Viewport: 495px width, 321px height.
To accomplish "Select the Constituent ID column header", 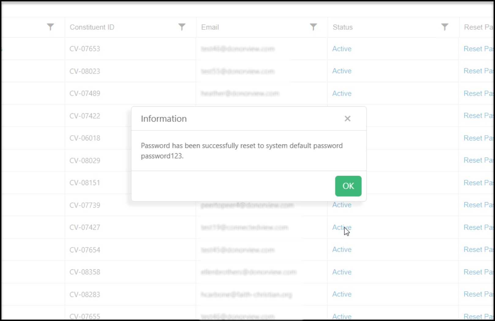I will click(92, 27).
